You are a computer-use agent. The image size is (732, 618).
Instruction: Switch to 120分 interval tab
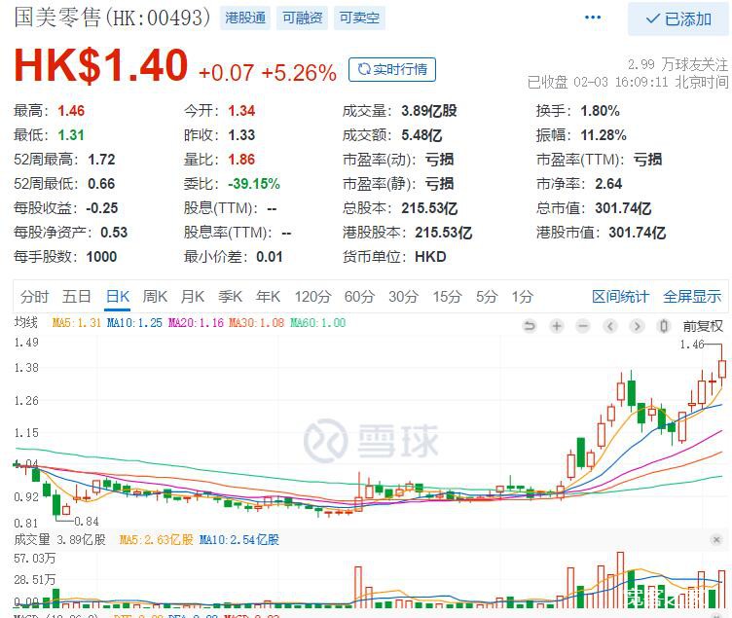tap(312, 297)
